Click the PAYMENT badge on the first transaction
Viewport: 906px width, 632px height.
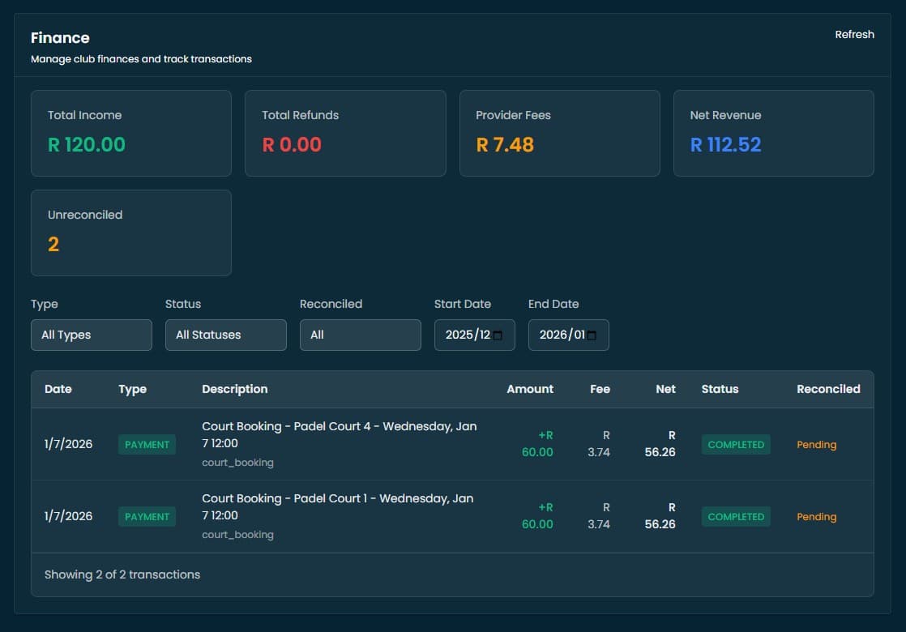point(147,444)
